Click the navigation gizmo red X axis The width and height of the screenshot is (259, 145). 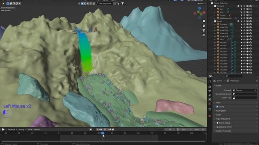(x=204, y=12)
